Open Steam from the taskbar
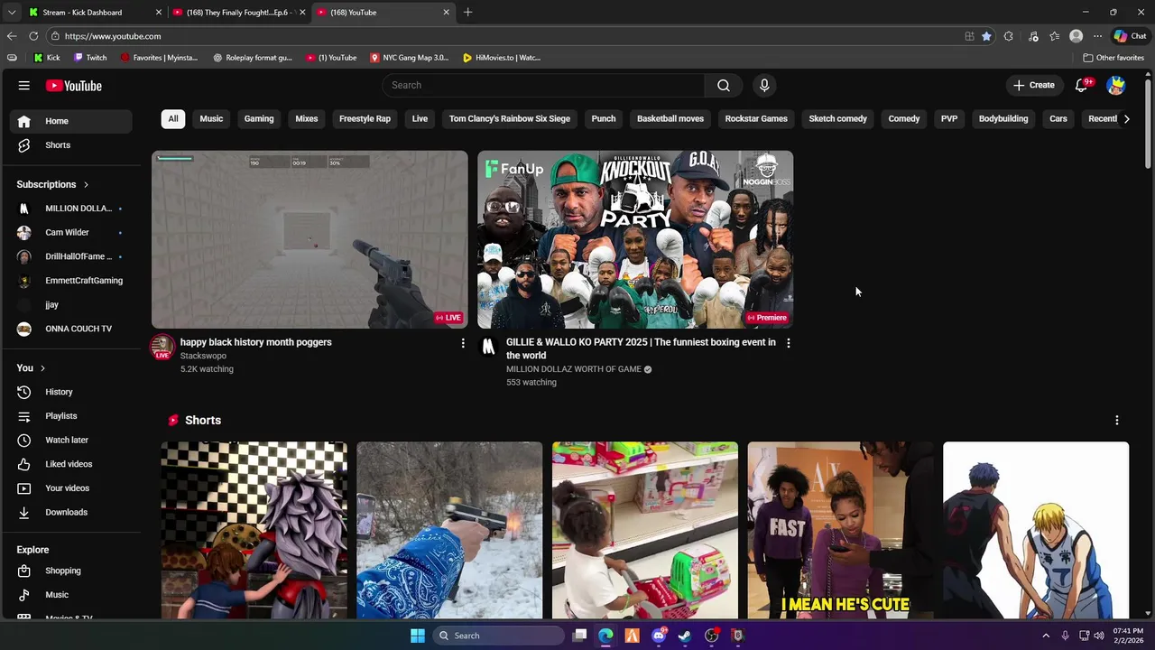The width and height of the screenshot is (1155, 650). [x=685, y=636]
